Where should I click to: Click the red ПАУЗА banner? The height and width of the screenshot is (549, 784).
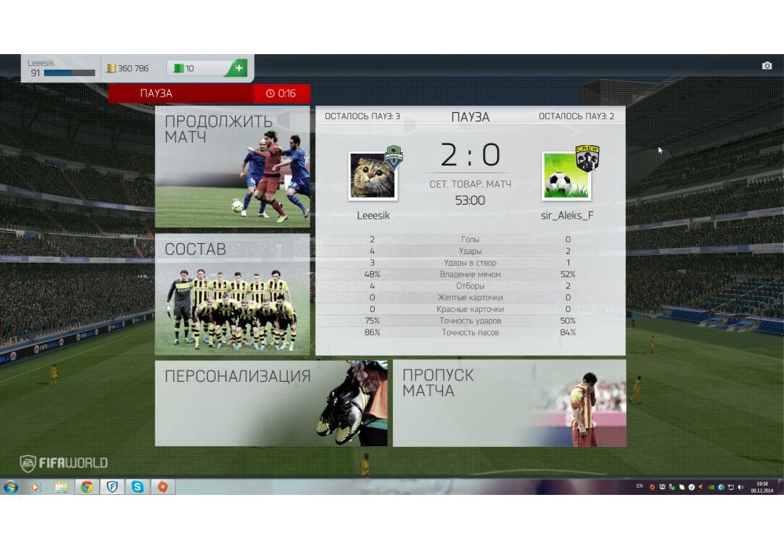181,93
